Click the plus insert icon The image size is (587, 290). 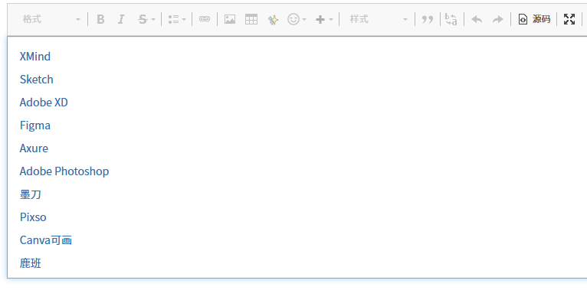pyautogui.click(x=320, y=19)
